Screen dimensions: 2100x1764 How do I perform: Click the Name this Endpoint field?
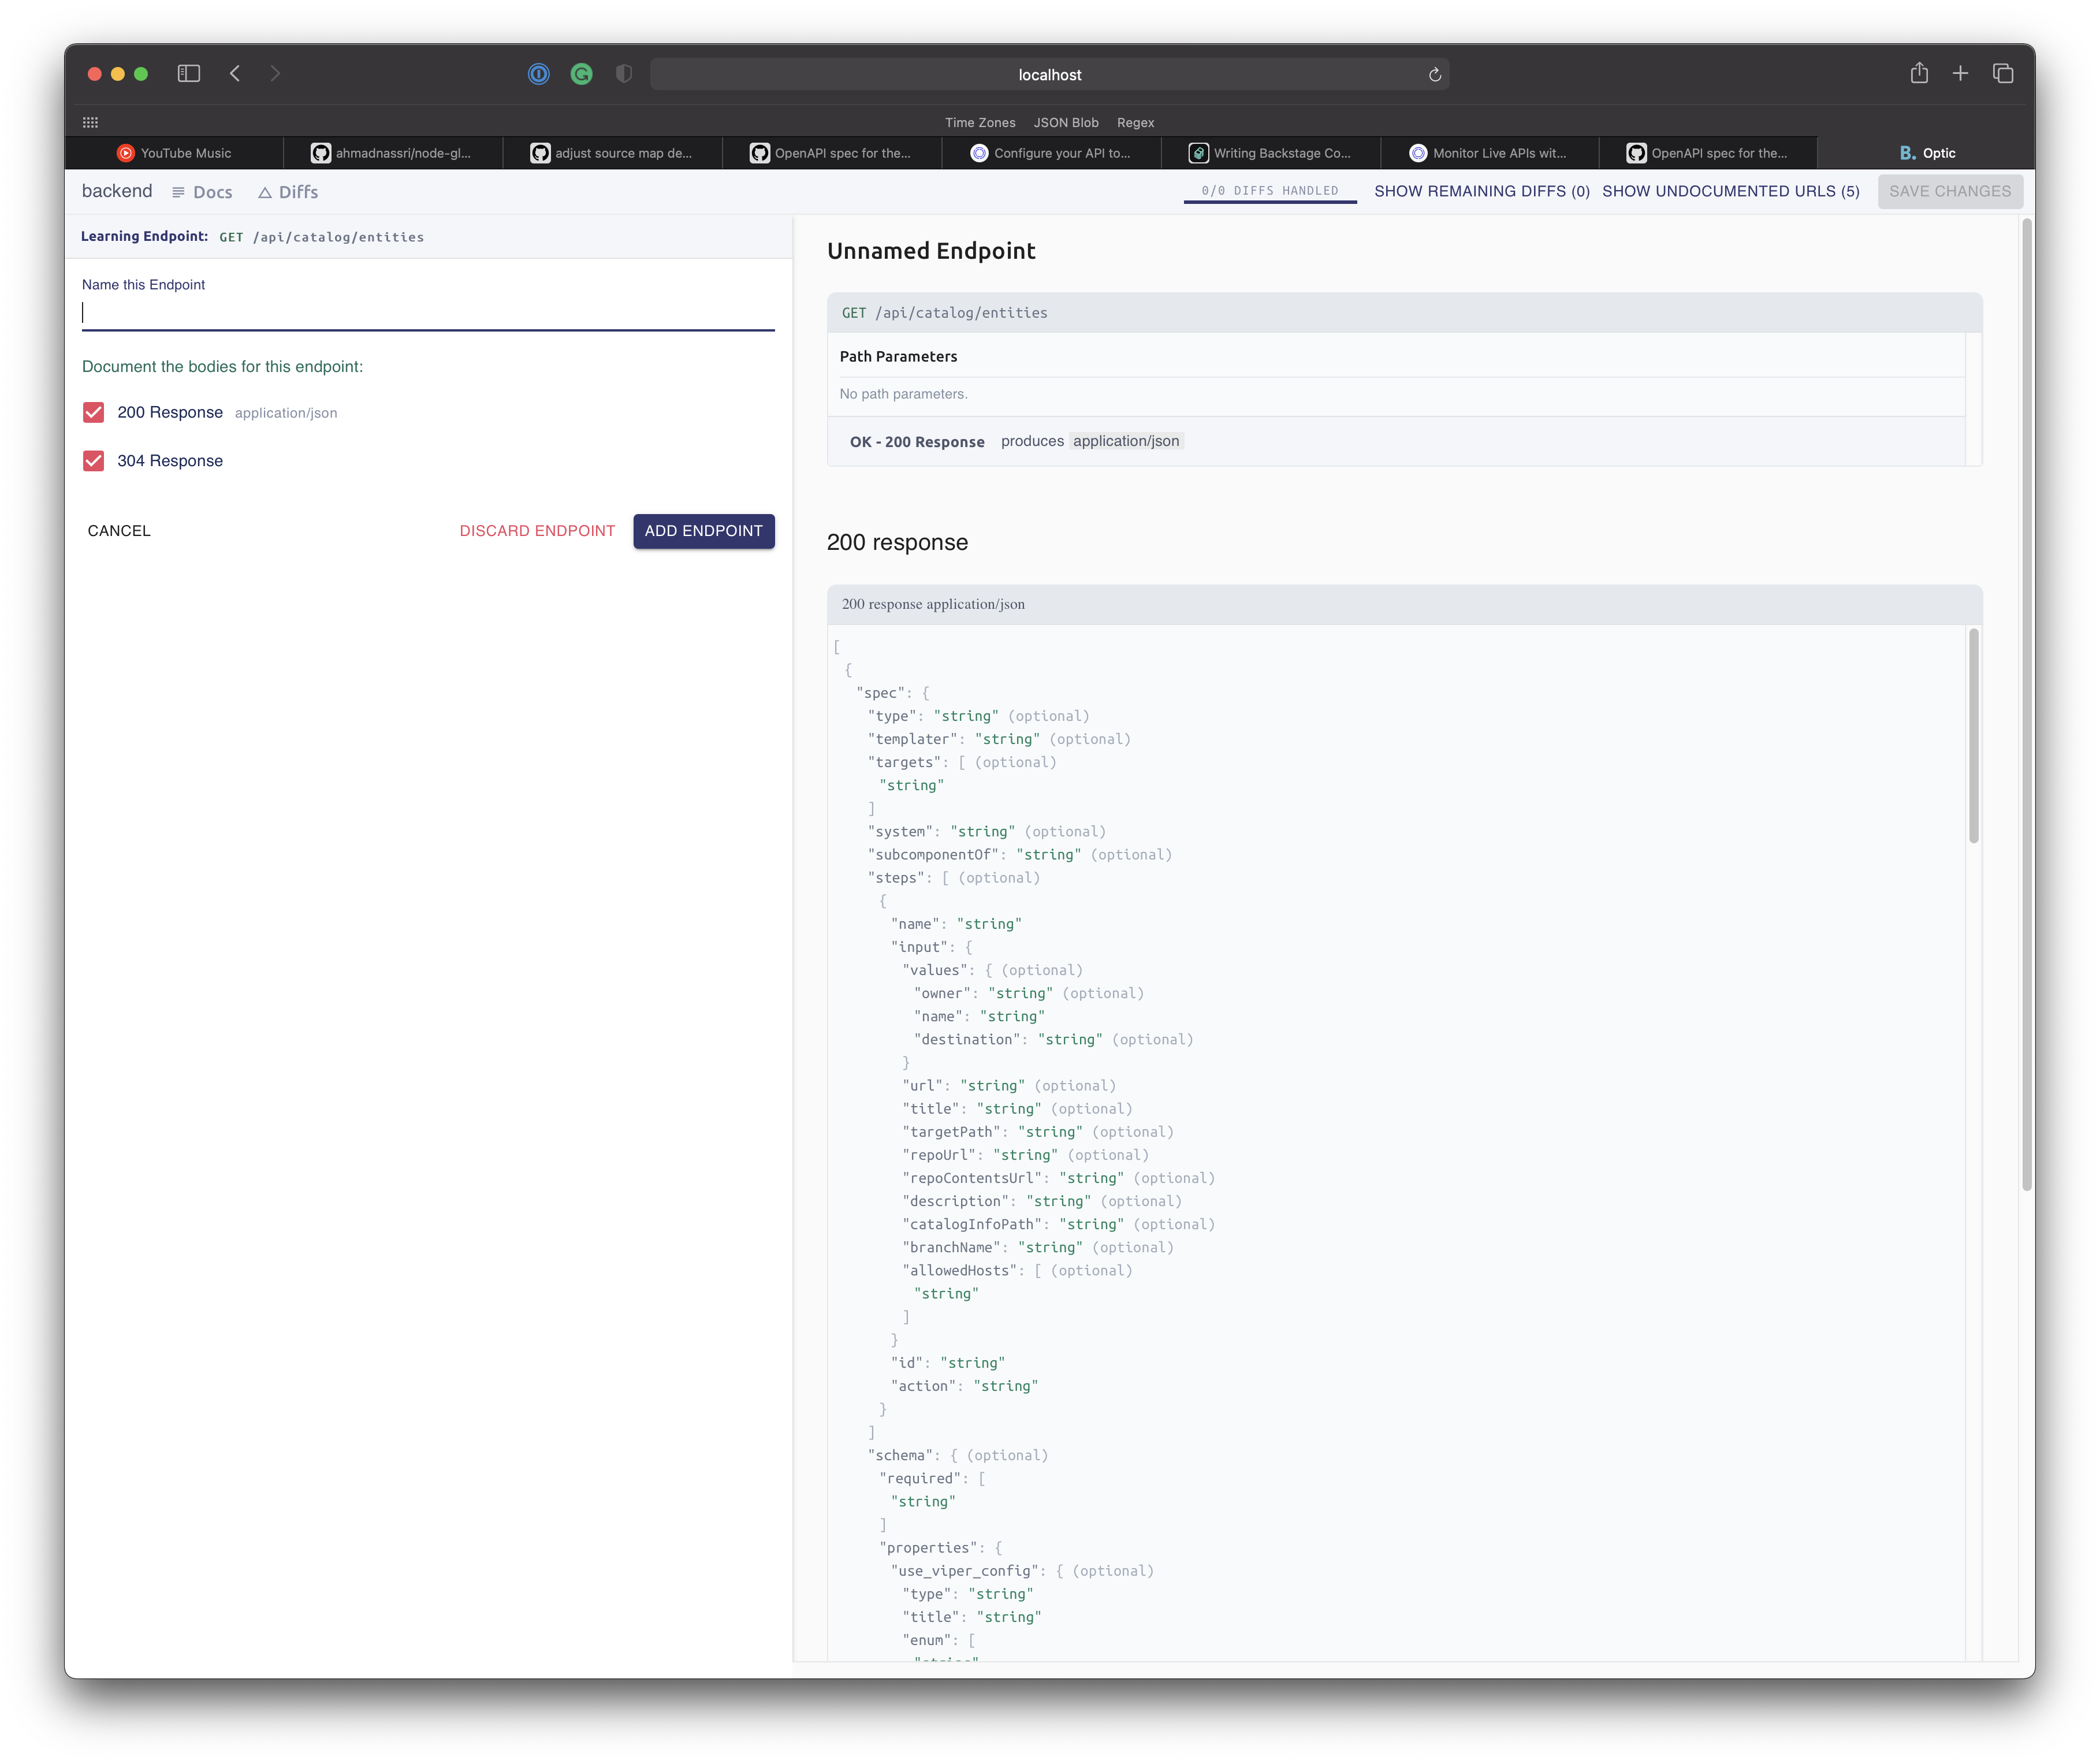coord(428,314)
